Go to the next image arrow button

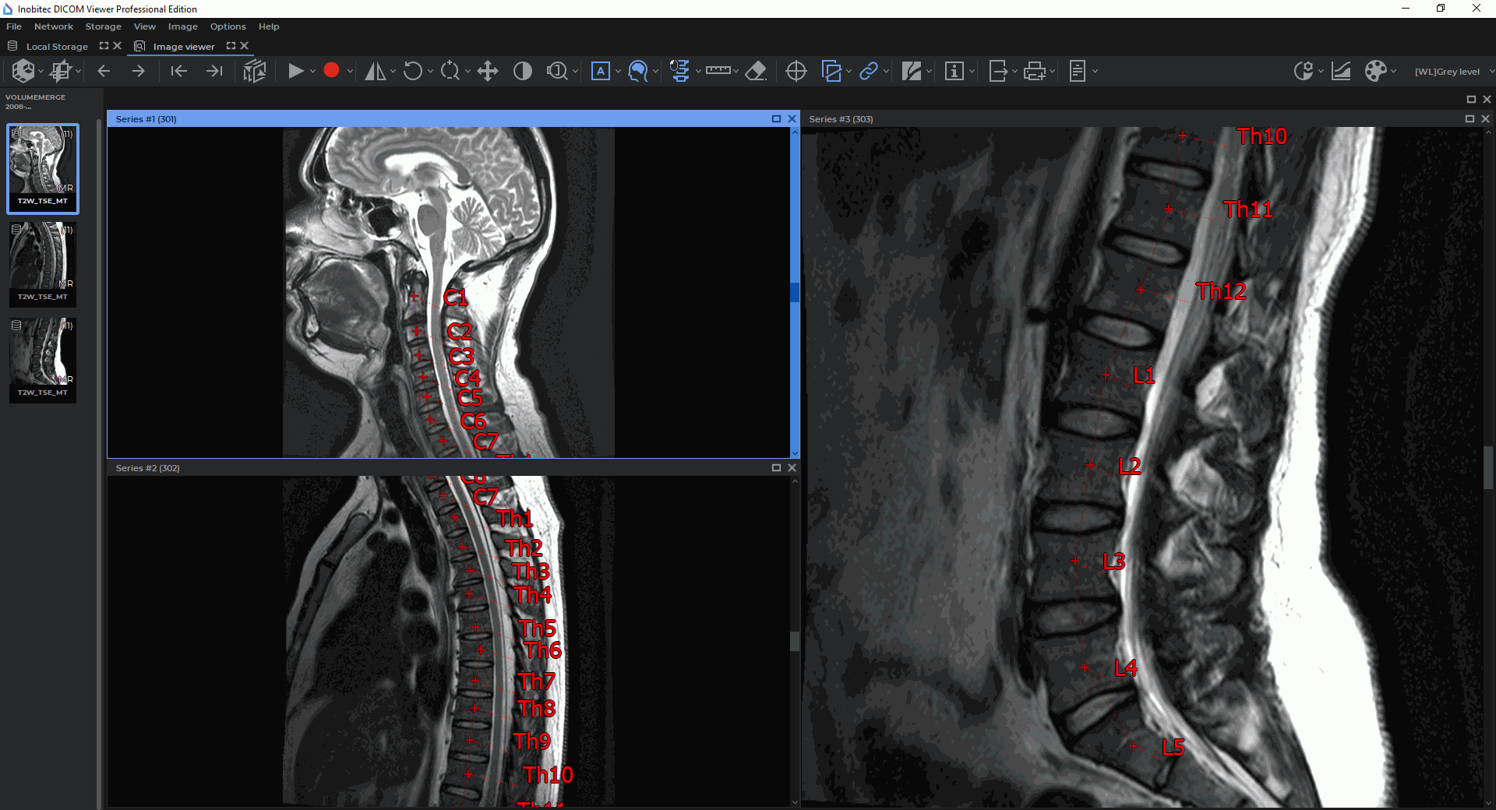[139, 72]
